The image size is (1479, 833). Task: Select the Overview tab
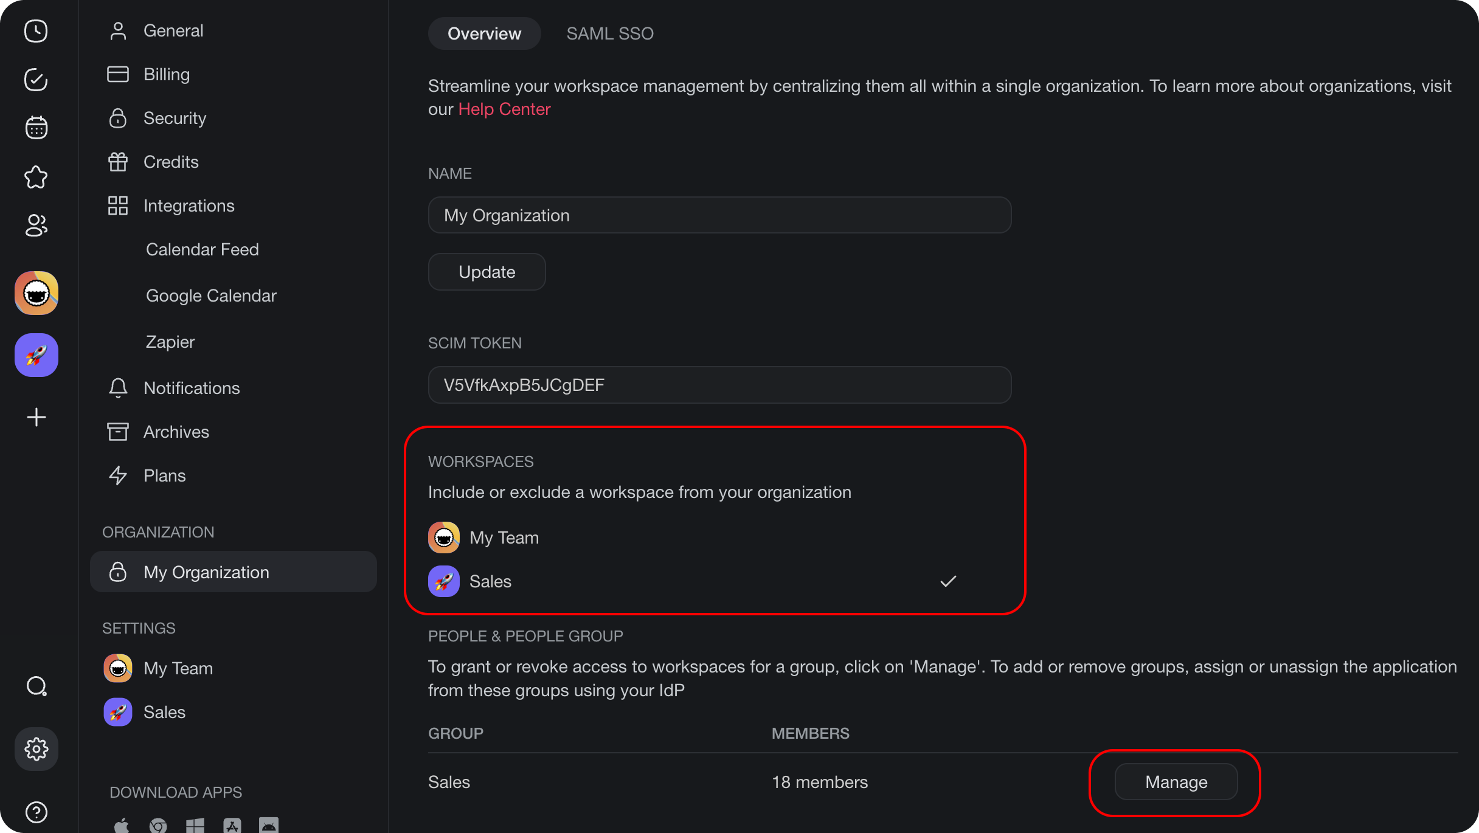pyautogui.click(x=484, y=33)
